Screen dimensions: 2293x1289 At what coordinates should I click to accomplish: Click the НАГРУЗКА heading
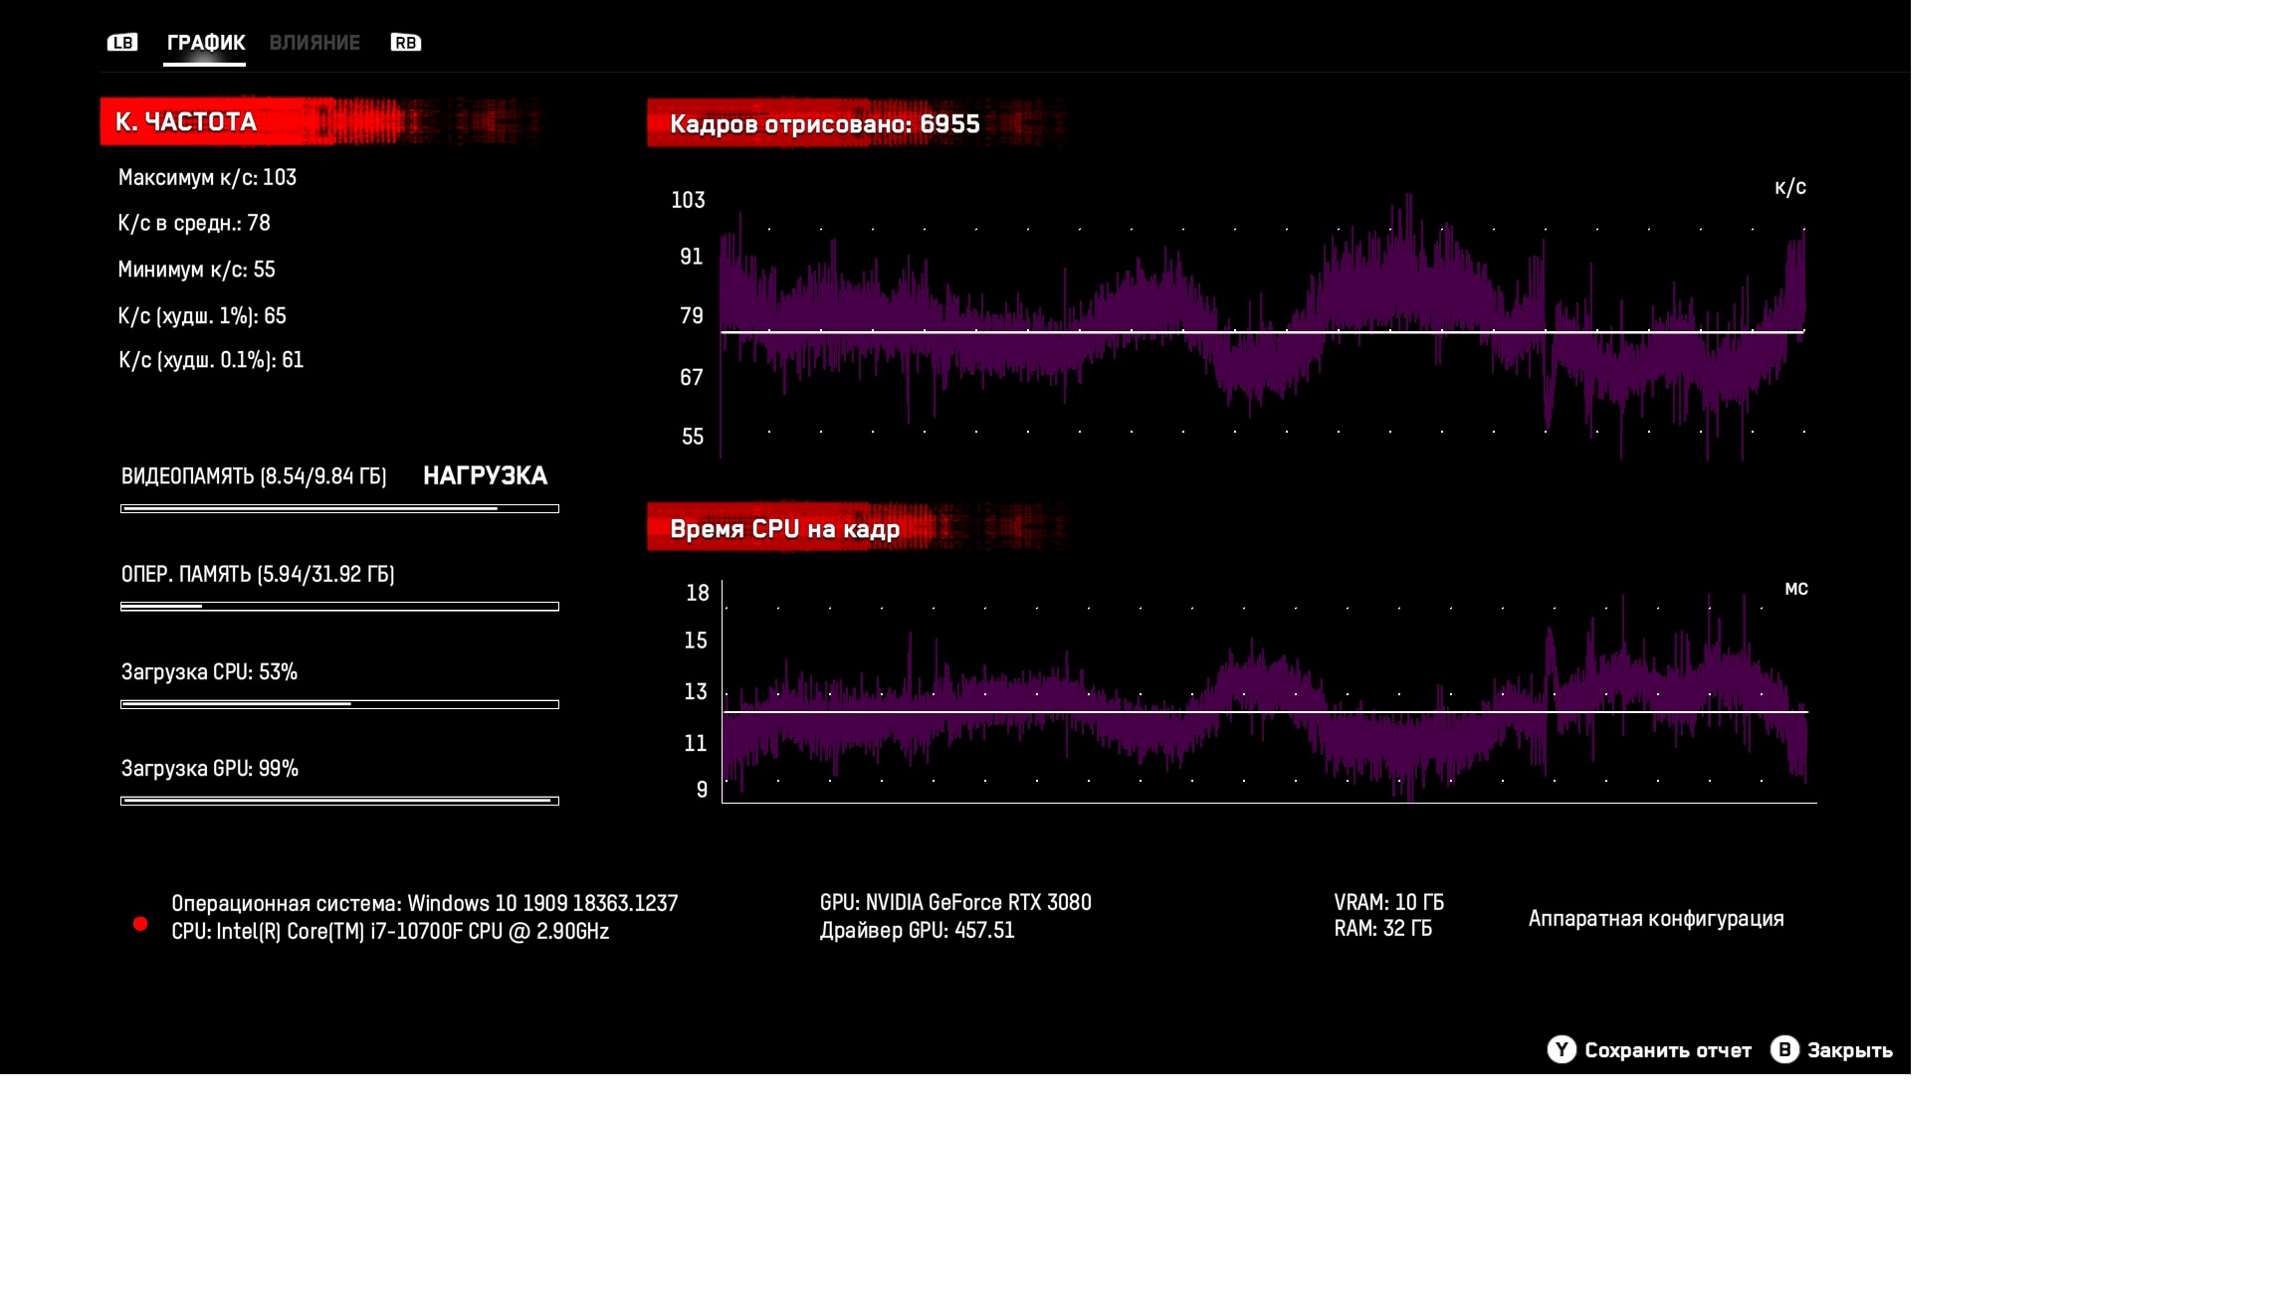[x=485, y=475]
